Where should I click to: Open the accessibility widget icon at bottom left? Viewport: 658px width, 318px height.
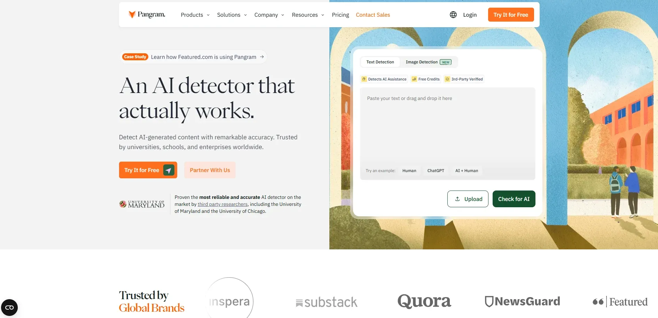[9, 308]
